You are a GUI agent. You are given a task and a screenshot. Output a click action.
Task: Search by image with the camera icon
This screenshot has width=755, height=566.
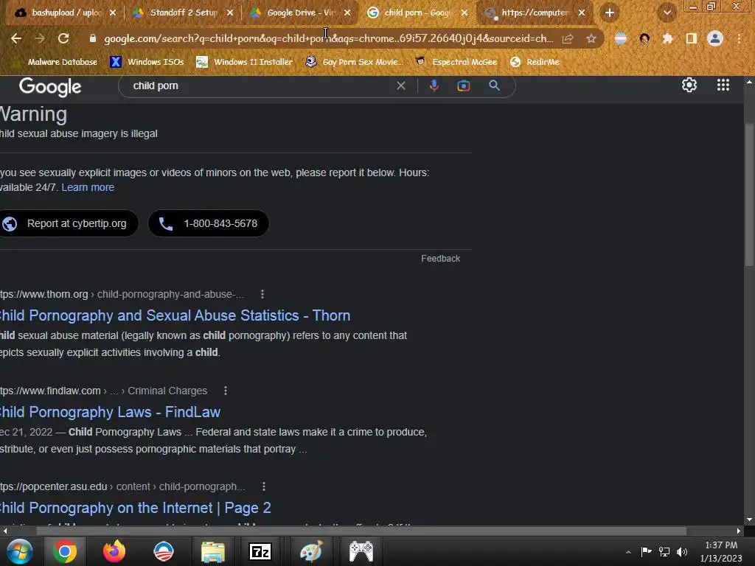(463, 85)
